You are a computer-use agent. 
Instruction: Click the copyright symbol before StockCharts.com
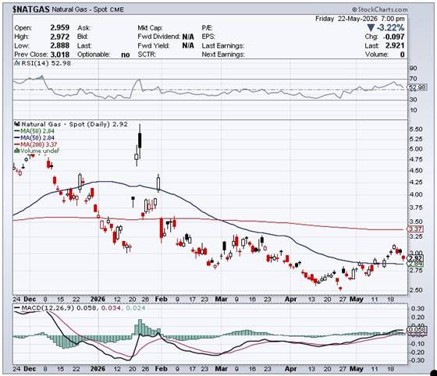tap(354, 9)
